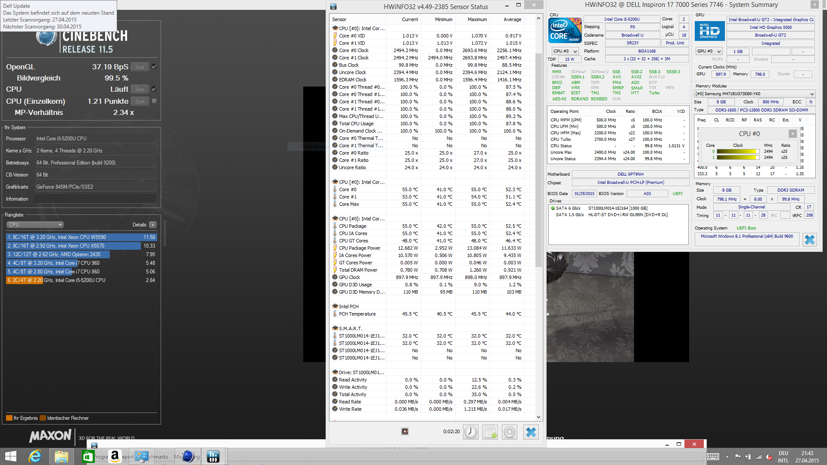Select the PCH Temperature sensor row

click(x=433, y=314)
